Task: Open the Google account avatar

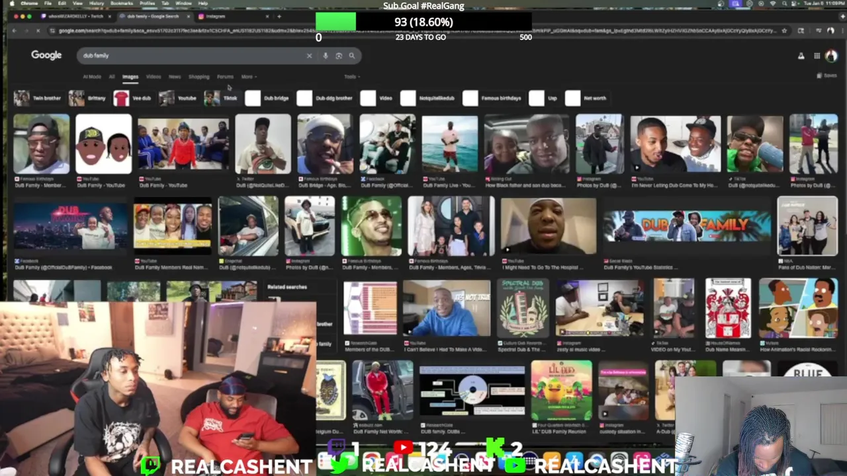Action: tap(831, 56)
